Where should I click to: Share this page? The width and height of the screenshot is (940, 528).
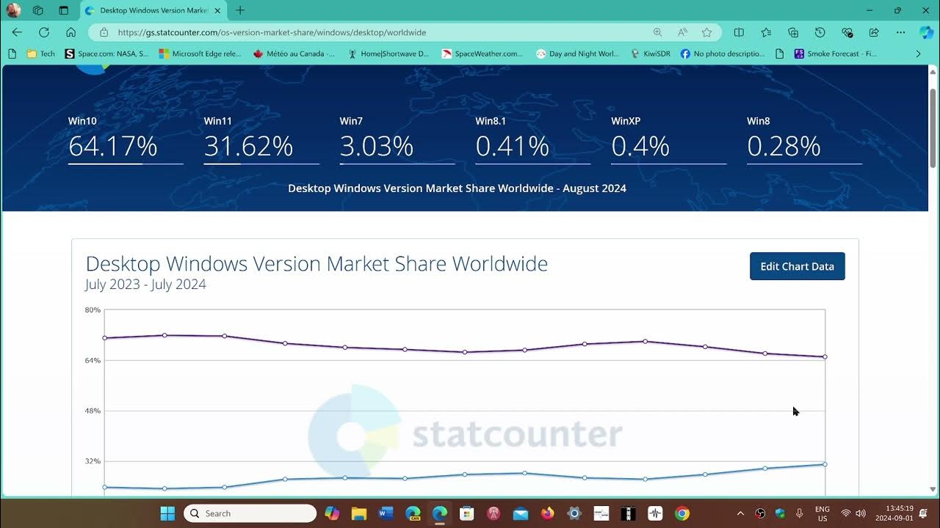874,32
